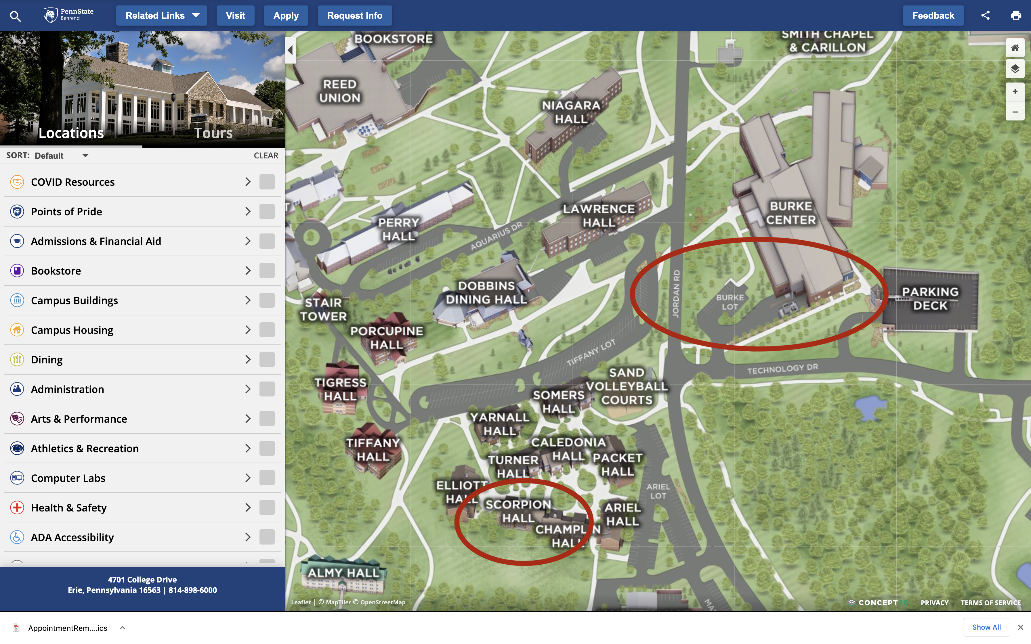Open the Privacy link on map
The width and height of the screenshot is (1031, 644).
tap(934, 603)
